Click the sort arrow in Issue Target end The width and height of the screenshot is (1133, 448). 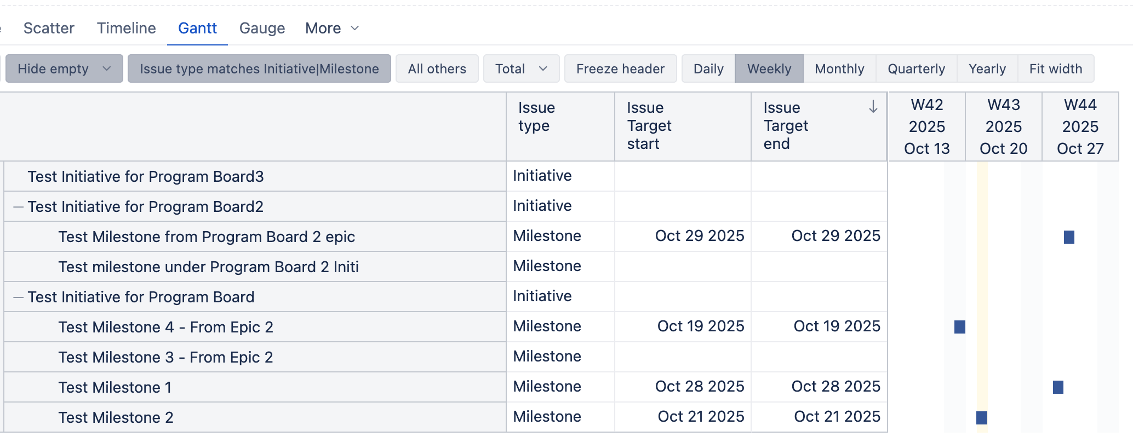[x=873, y=107]
